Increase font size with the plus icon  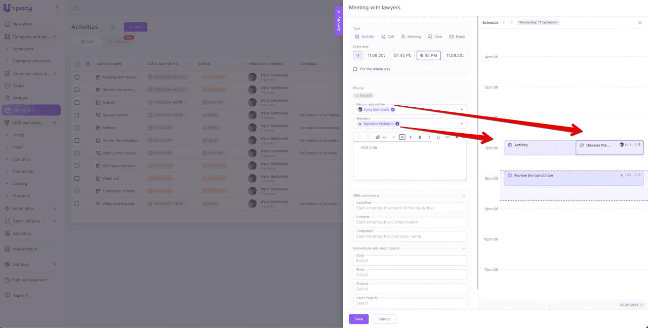tap(411, 137)
